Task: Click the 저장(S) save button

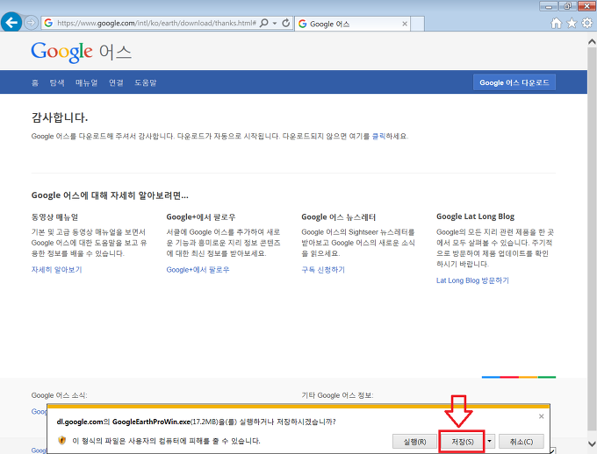Action: (462, 442)
